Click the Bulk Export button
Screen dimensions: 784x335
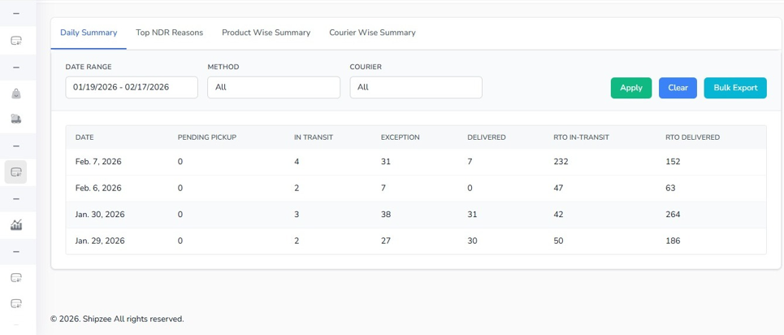click(735, 88)
